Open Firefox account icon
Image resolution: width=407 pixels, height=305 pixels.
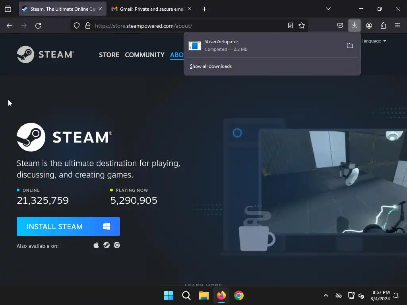pyautogui.click(x=369, y=25)
